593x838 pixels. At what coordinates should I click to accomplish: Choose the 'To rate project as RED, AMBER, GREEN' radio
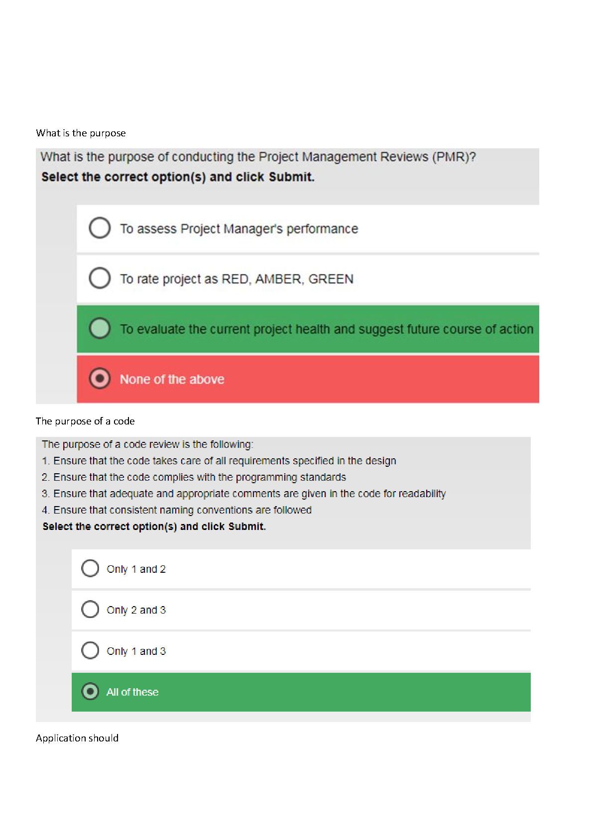100,278
